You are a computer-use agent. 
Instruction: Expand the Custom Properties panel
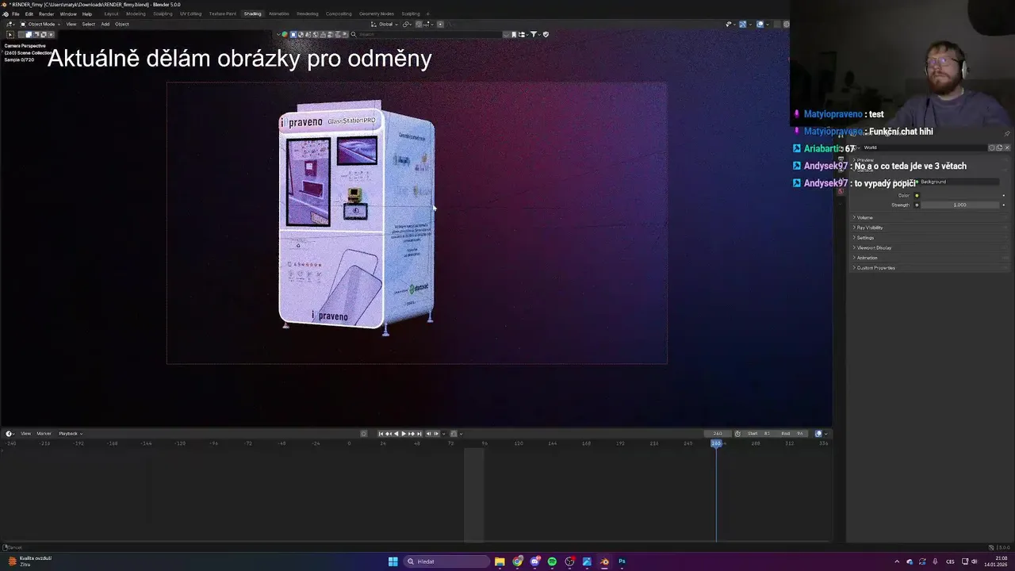pyautogui.click(x=875, y=268)
